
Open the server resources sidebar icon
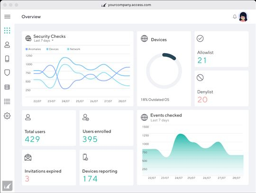[7, 87]
